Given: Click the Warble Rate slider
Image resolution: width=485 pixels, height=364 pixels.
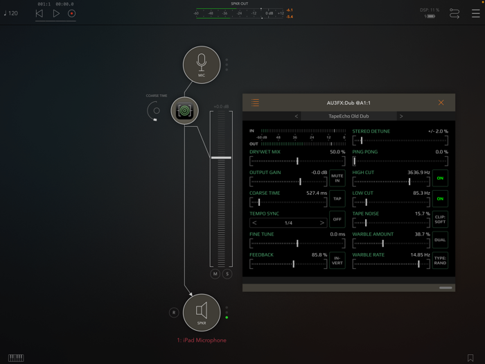Looking at the screenshot, I should 391,264.
